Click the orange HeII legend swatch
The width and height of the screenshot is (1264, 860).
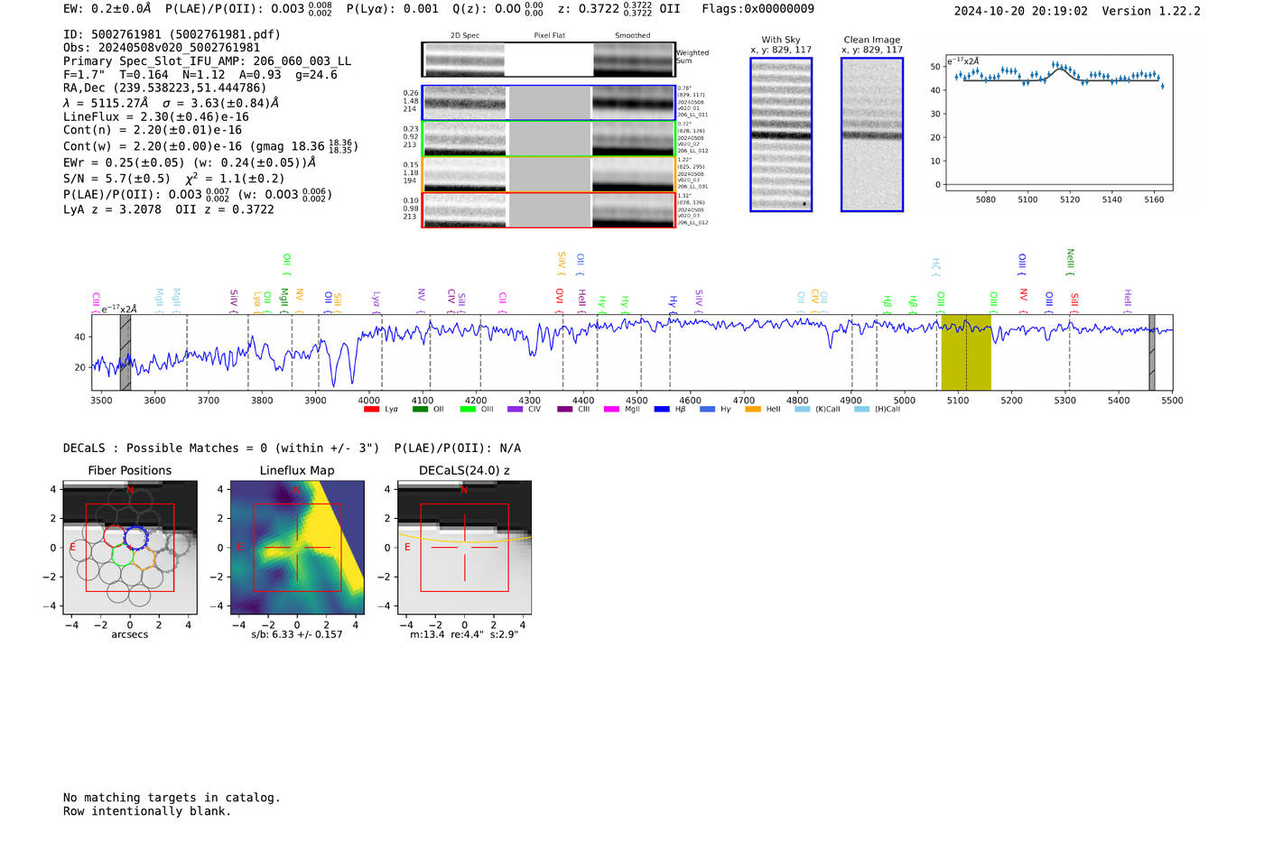(753, 410)
